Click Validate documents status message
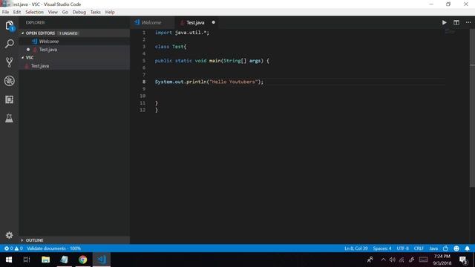475x267 pixels. 53,248
